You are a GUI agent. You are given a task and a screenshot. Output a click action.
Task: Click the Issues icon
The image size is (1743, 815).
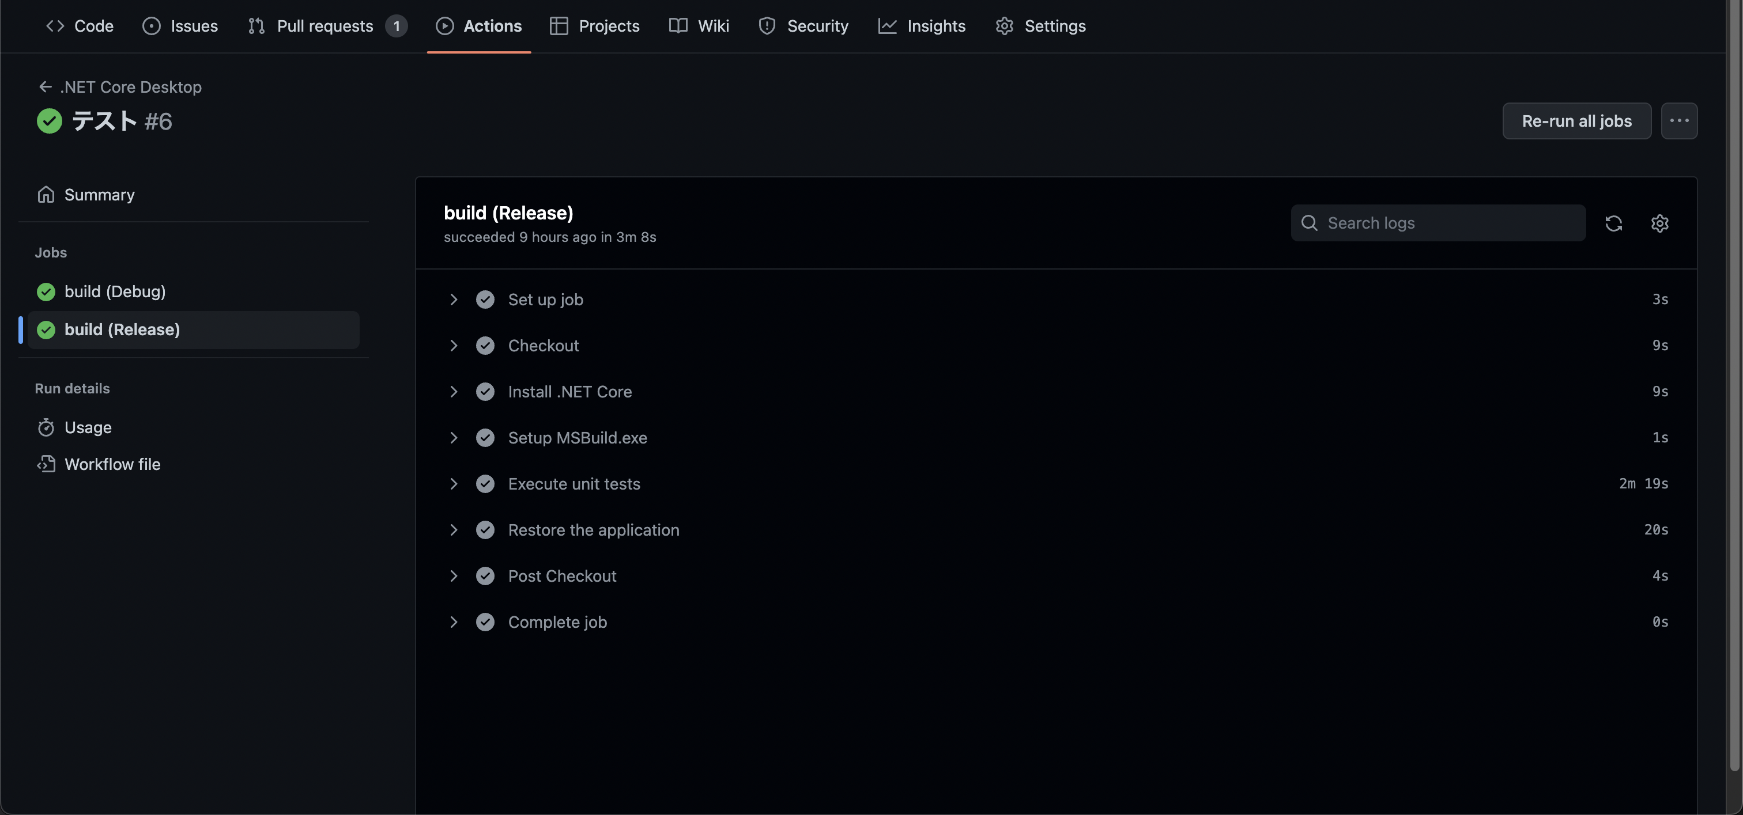150,26
